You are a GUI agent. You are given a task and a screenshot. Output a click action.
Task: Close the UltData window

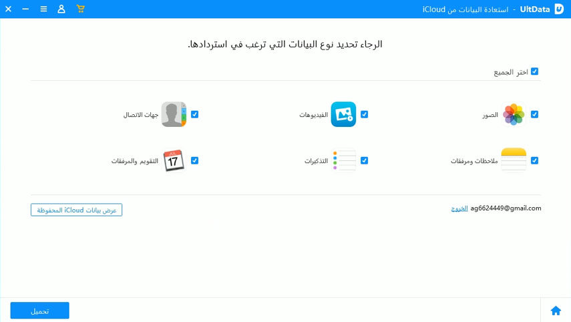pos(9,9)
